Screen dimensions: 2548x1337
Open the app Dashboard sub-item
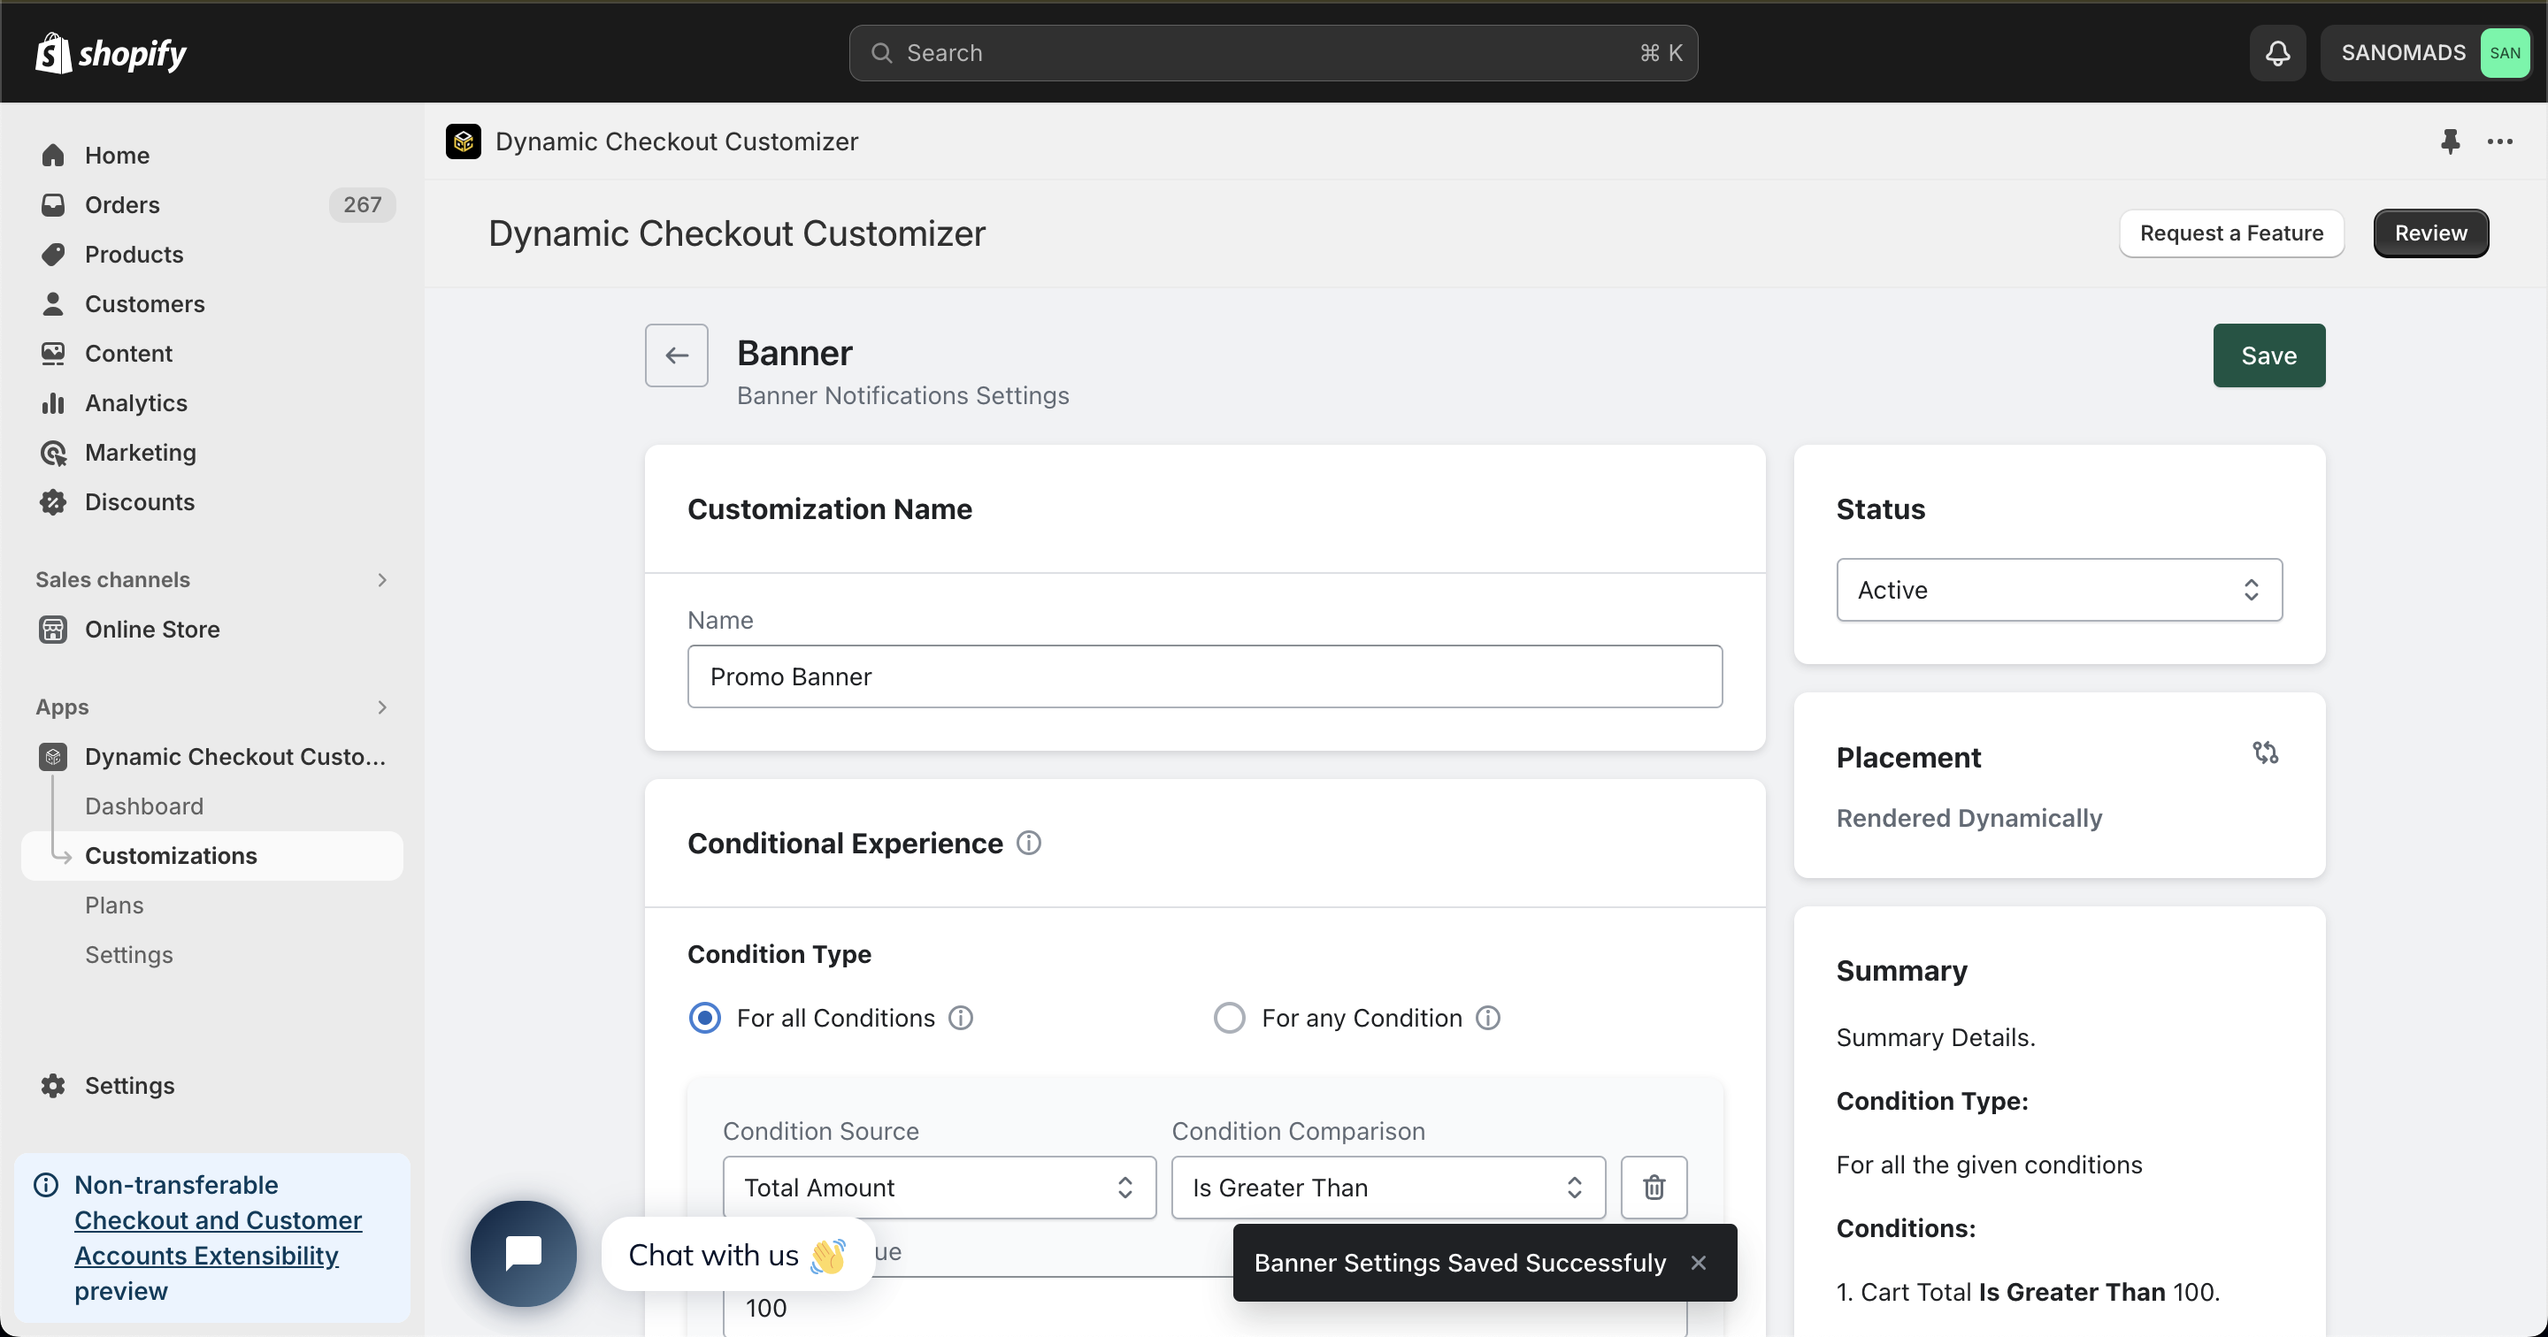pyautogui.click(x=143, y=806)
